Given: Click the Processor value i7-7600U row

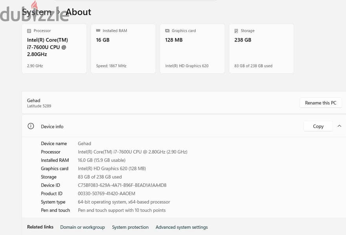Looking at the screenshot, I should click(x=133, y=152).
